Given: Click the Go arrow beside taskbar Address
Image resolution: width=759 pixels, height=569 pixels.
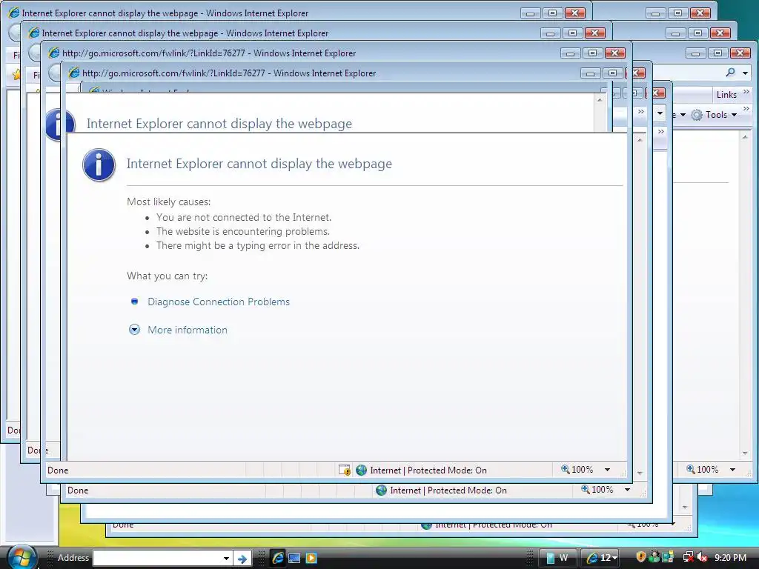Looking at the screenshot, I should point(242,559).
